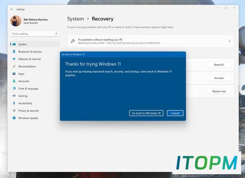
Task: Click the System monitor icon in sidebar
Action: pyautogui.click(x=14, y=44)
